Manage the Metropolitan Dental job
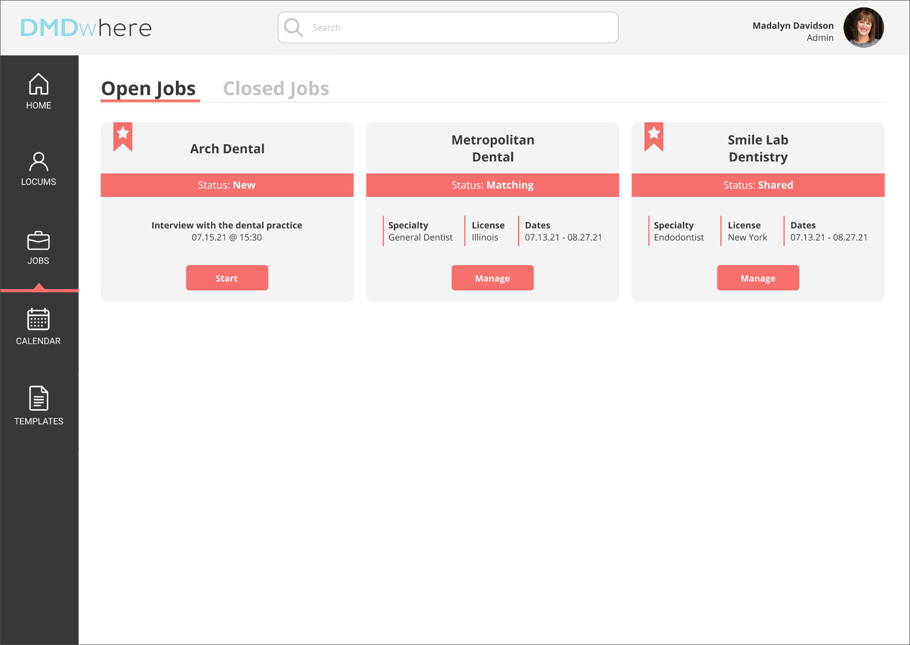This screenshot has width=910, height=645. (493, 278)
